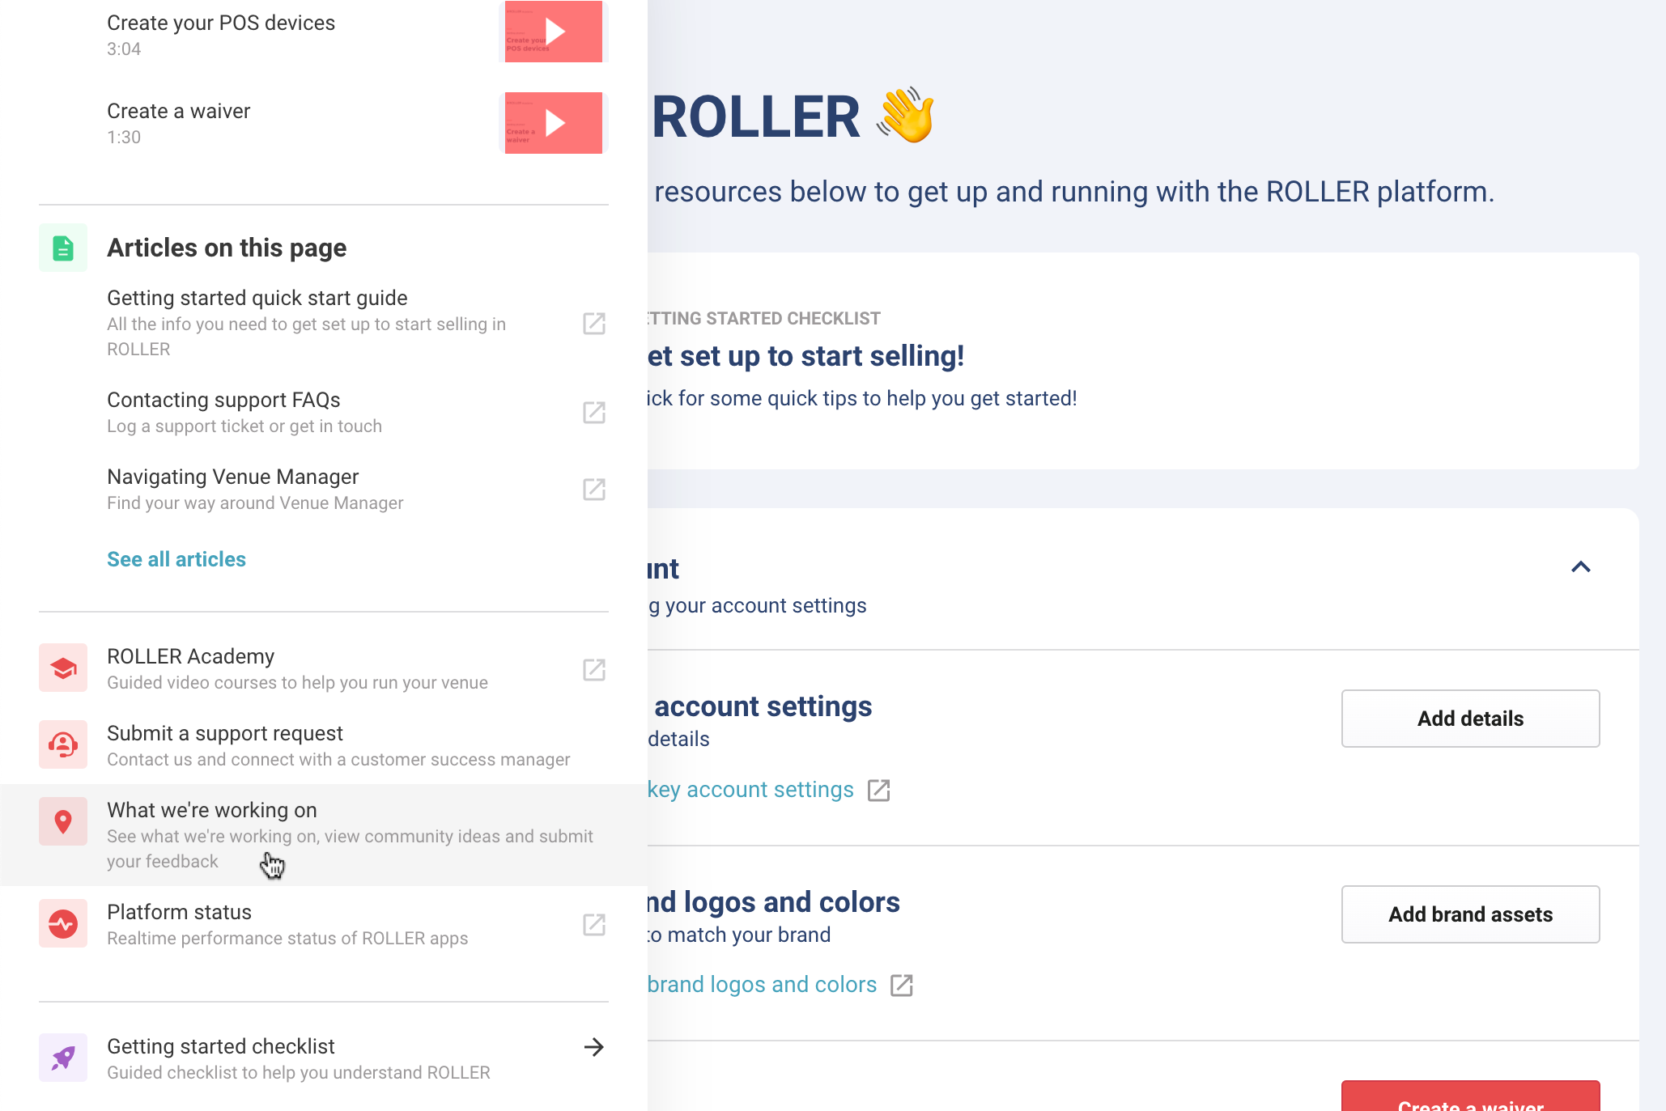Play the Create a waiver video
This screenshot has width=1666, height=1111.
coord(554,123)
